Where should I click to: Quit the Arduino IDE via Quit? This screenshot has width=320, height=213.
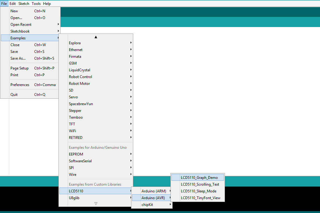30,95
